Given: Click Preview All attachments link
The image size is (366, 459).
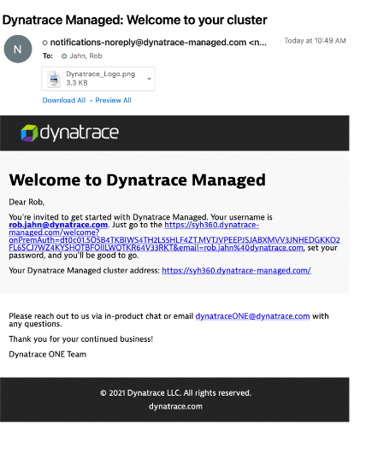Looking at the screenshot, I should [x=113, y=100].
